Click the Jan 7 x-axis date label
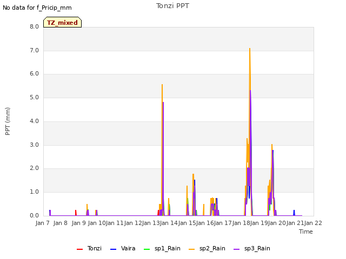346x259 pixels. 43,223
